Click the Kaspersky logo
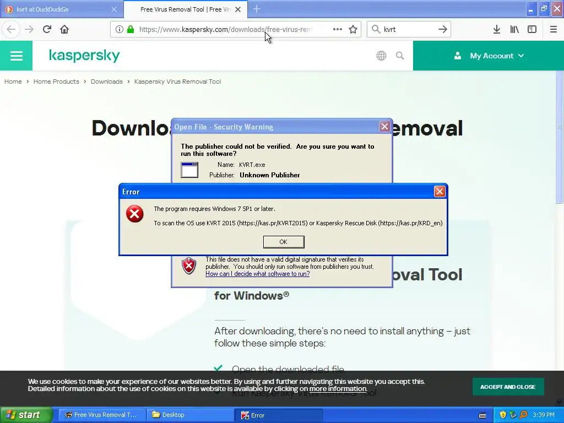 84,56
